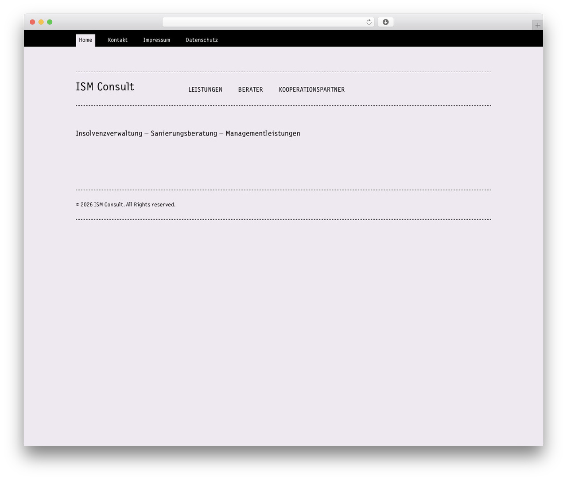Open the Datenschutz page
This screenshot has width=567, height=480.
pos(202,40)
